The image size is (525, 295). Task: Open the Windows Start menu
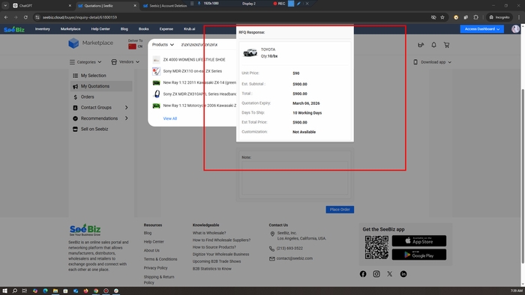[x=4, y=291]
